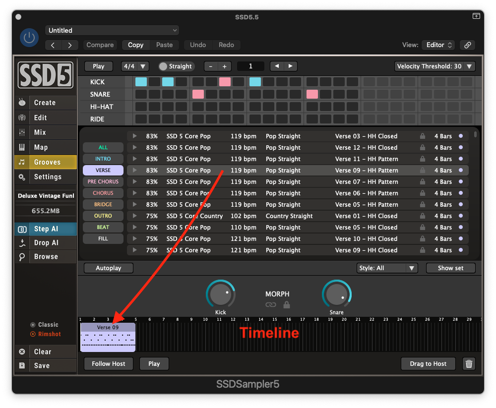This screenshot has height=408, width=496.
Task: Open the View Editor dropdown
Action: 438,45
